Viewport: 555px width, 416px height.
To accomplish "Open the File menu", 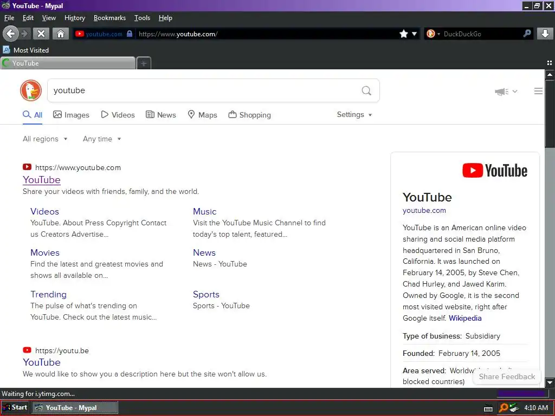I will point(9,18).
